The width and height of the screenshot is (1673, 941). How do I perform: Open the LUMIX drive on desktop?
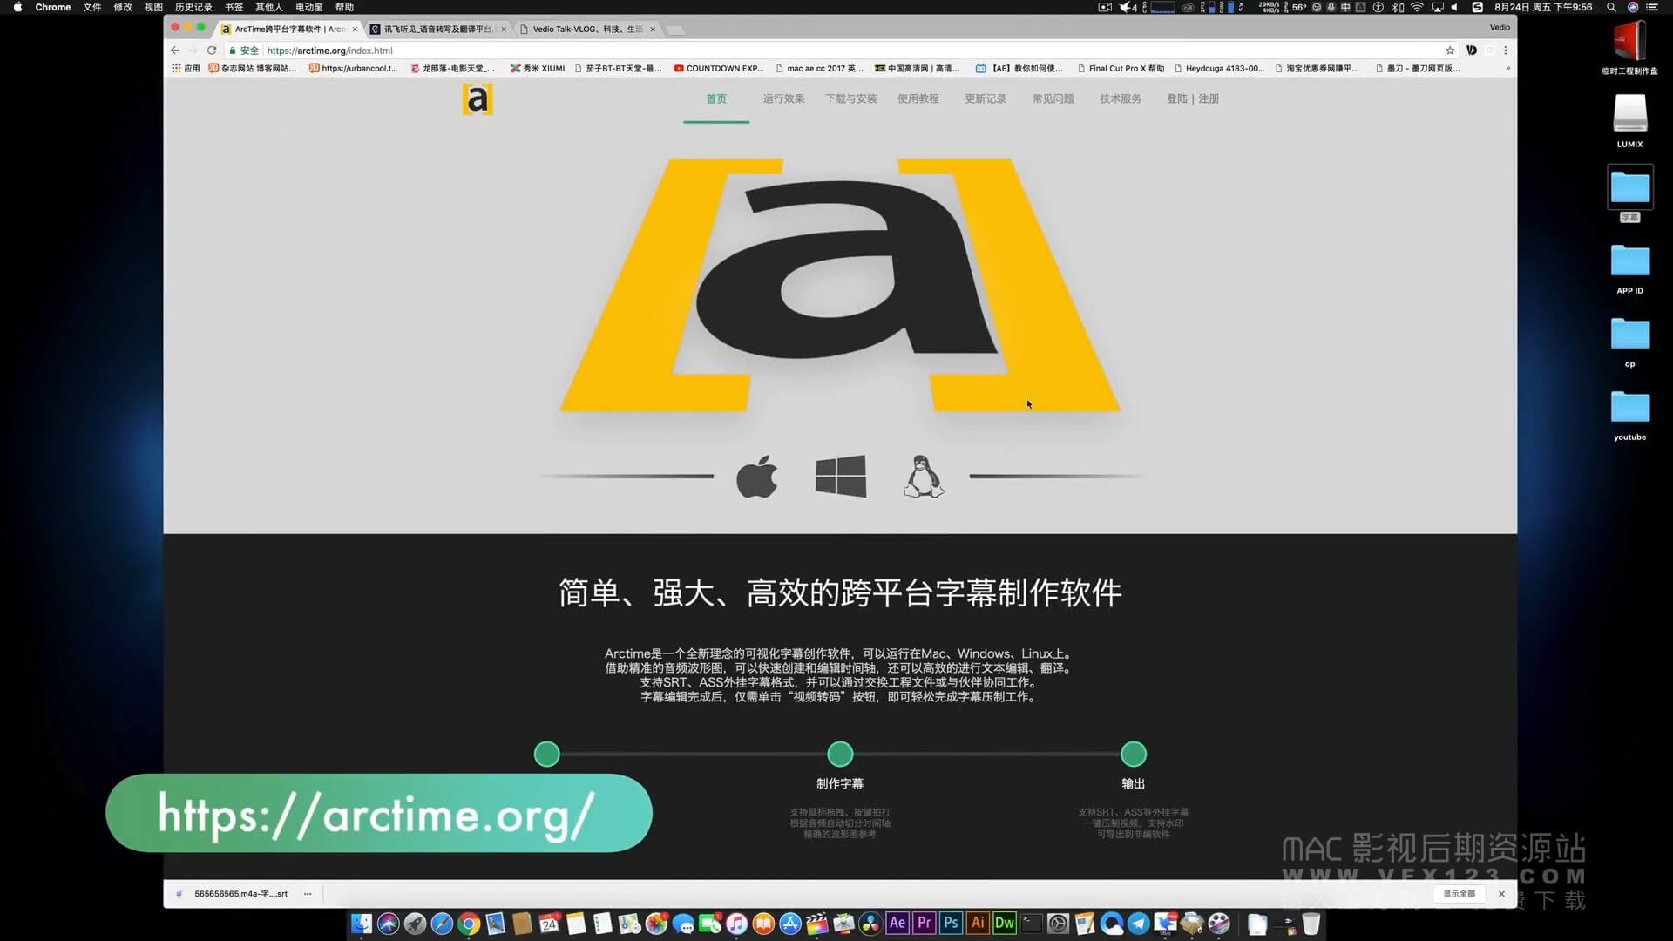coord(1629,119)
